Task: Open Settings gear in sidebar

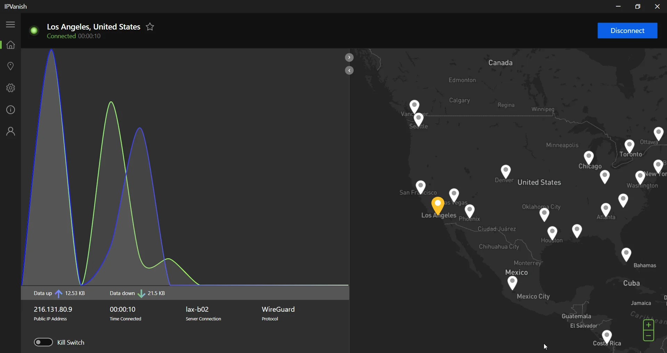Action: pyautogui.click(x=10, y=88)
